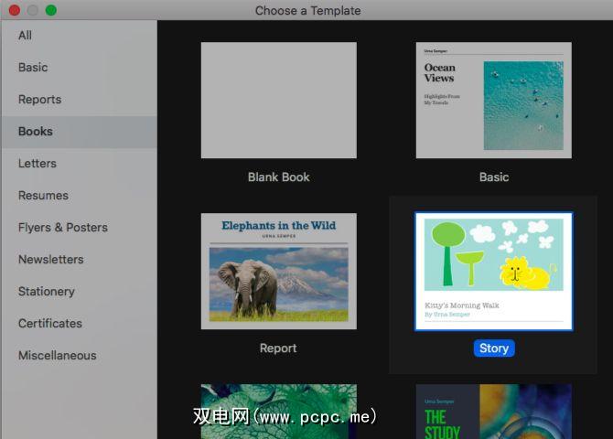Image resolution: width=613 pixels, height=439 pixels.
Task: Show Stationery templates
Action: pyautogui.click(x=79, y=292)
